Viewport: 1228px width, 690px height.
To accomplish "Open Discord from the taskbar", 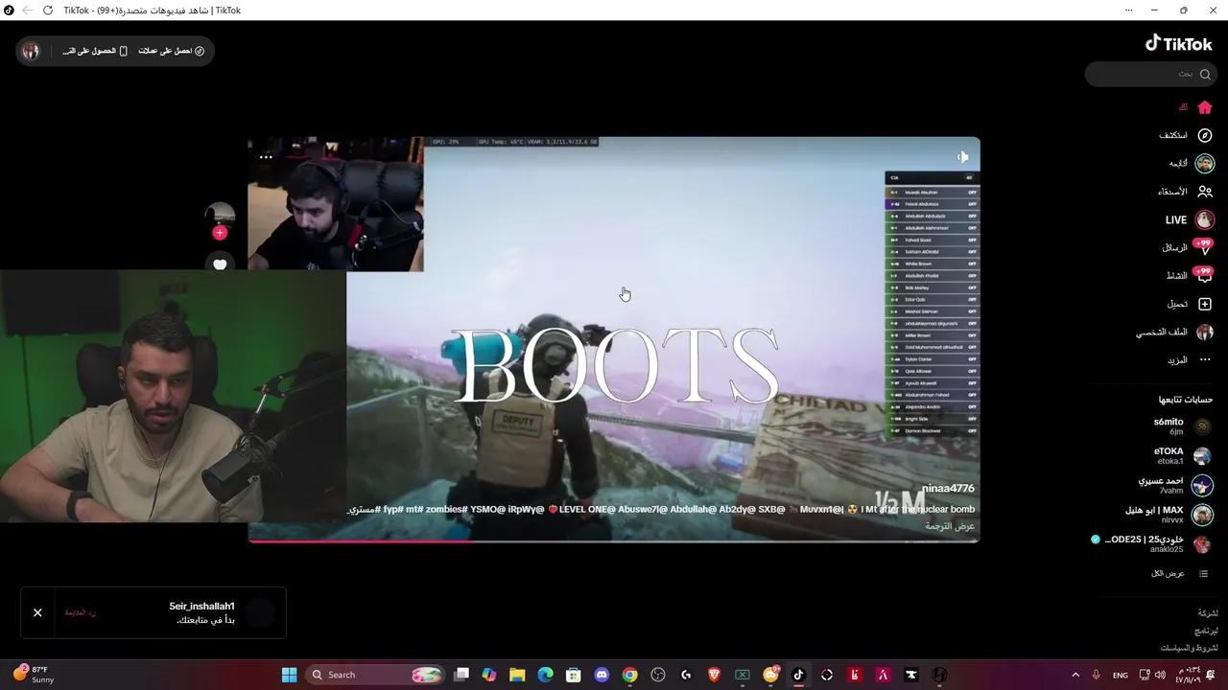I will click(x=602, y=675).
